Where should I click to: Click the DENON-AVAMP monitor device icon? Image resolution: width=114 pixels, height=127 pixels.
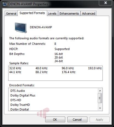pyautogui.click(x=21, y=28)
